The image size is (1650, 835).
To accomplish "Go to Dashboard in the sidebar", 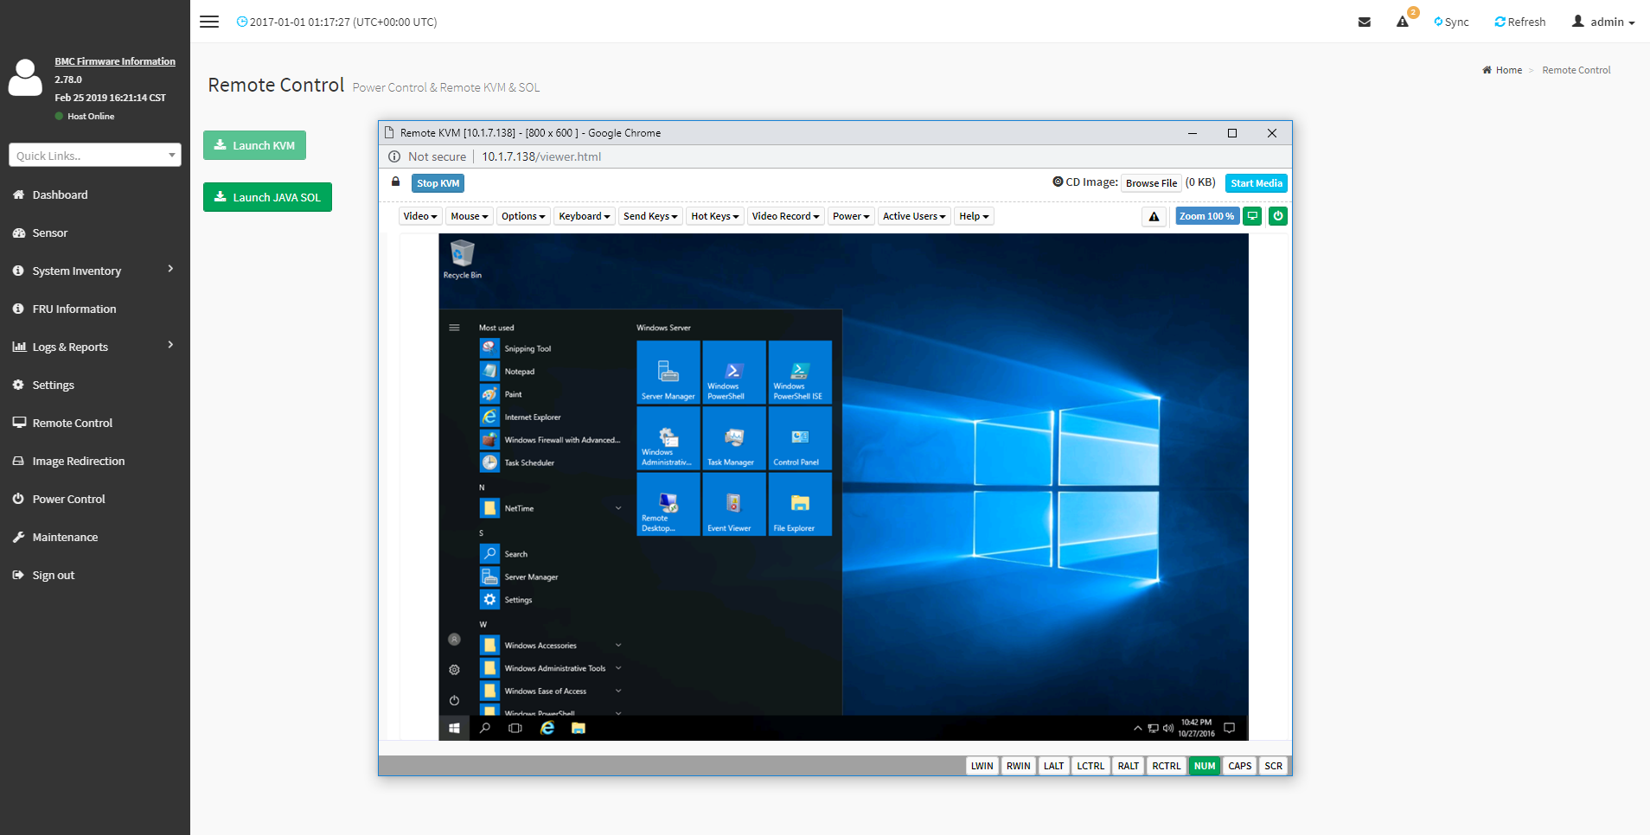I will (60, 194).
